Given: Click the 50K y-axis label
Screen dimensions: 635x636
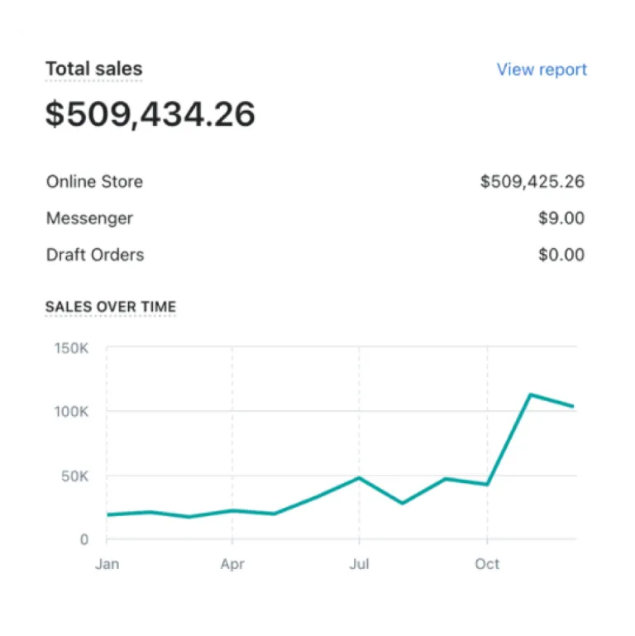Looking at the screenshot, I should [74, 476].
